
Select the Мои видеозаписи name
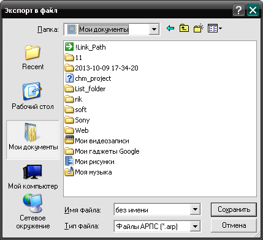pyautogui.click(x=102, y=141)
